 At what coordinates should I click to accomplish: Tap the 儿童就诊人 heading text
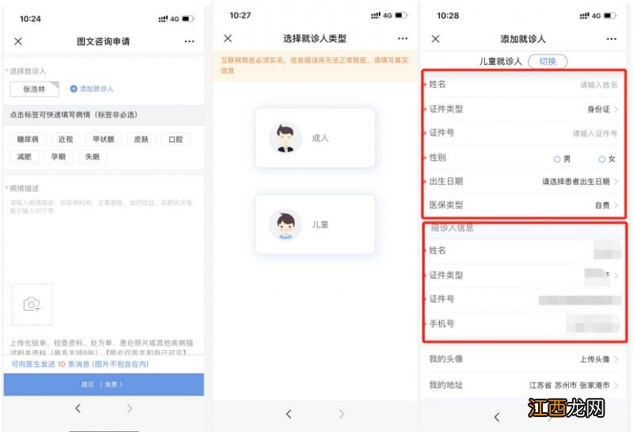click(x=501, y=62)
